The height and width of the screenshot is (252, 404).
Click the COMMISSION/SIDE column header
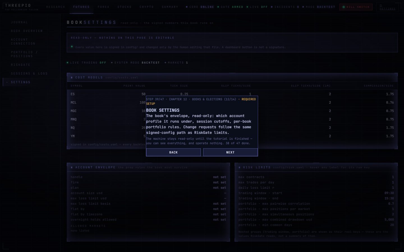click(x=379, y=86)
